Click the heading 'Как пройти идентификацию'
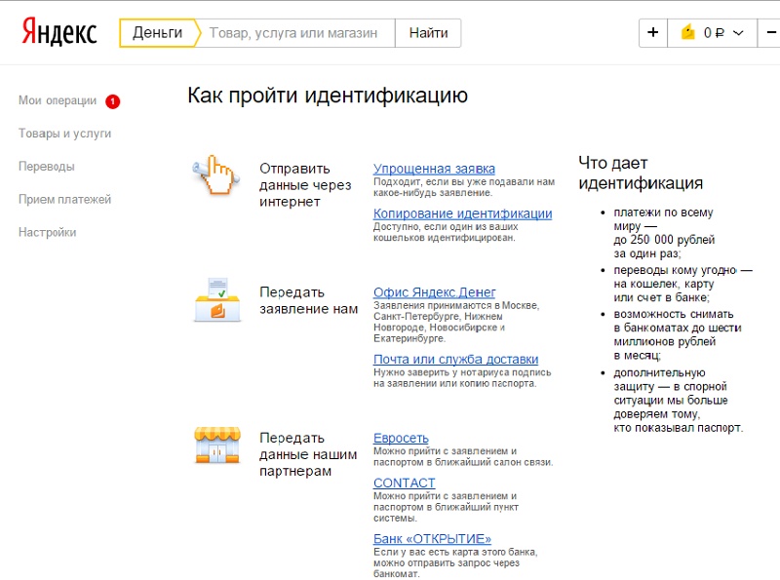The height and width of the screenshot is (580, 780). click(x=328, y=95)
